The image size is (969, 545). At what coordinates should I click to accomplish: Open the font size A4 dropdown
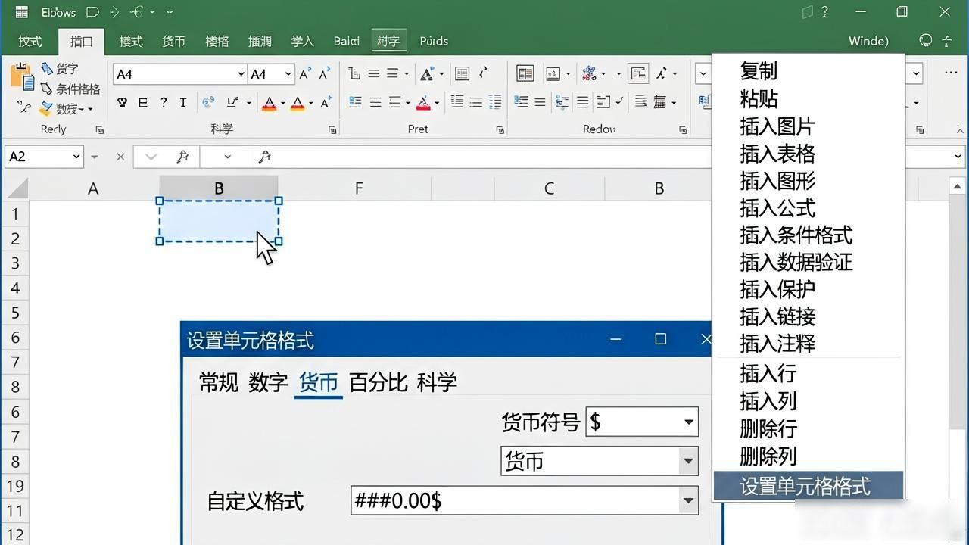coord(287,73)
